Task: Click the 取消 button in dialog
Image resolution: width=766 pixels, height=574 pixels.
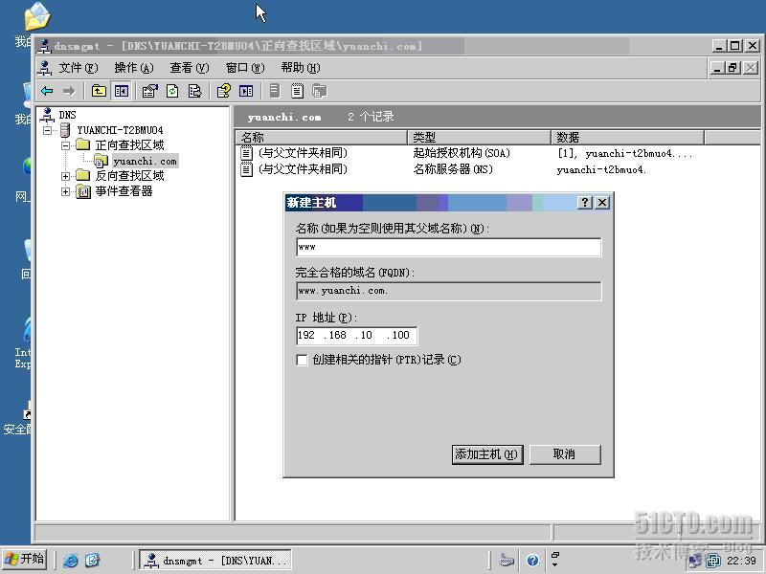Action: click(x=565, y=454)
